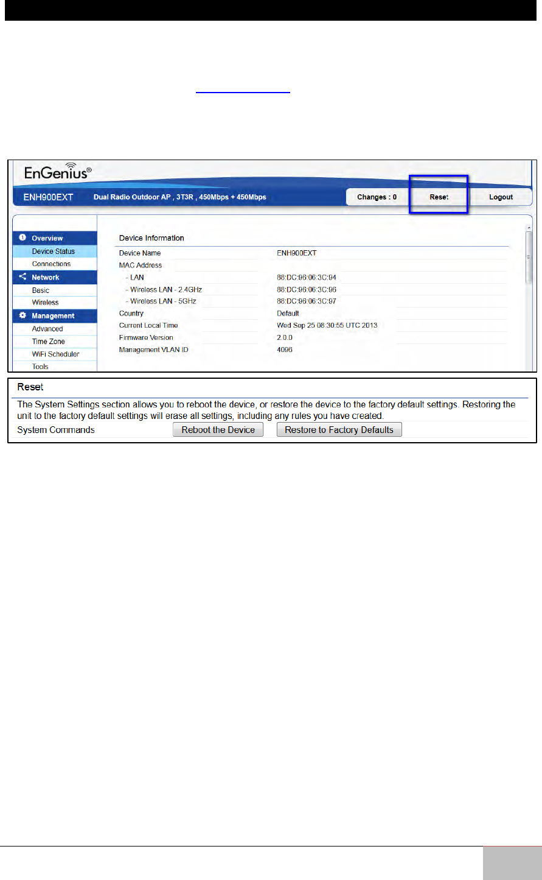Viewport: 542px width, 880px height.
Task: Click the Dual Radio Outdoor AP description
Action: [x=179, y=197]
